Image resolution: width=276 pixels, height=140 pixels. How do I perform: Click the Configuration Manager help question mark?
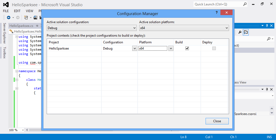(216, 12)
